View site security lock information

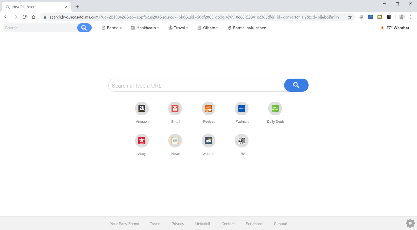45,17
